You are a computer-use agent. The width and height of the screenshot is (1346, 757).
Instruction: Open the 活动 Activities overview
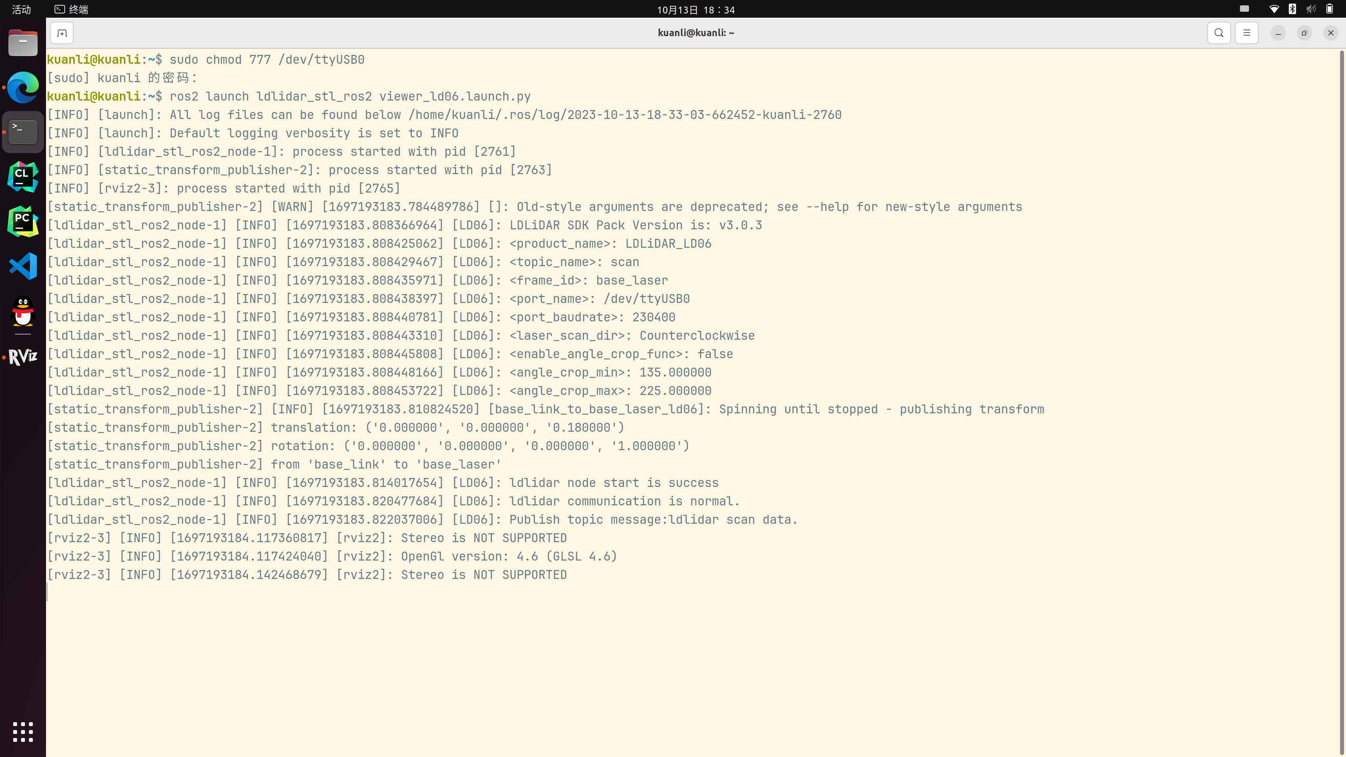point(21,10)
